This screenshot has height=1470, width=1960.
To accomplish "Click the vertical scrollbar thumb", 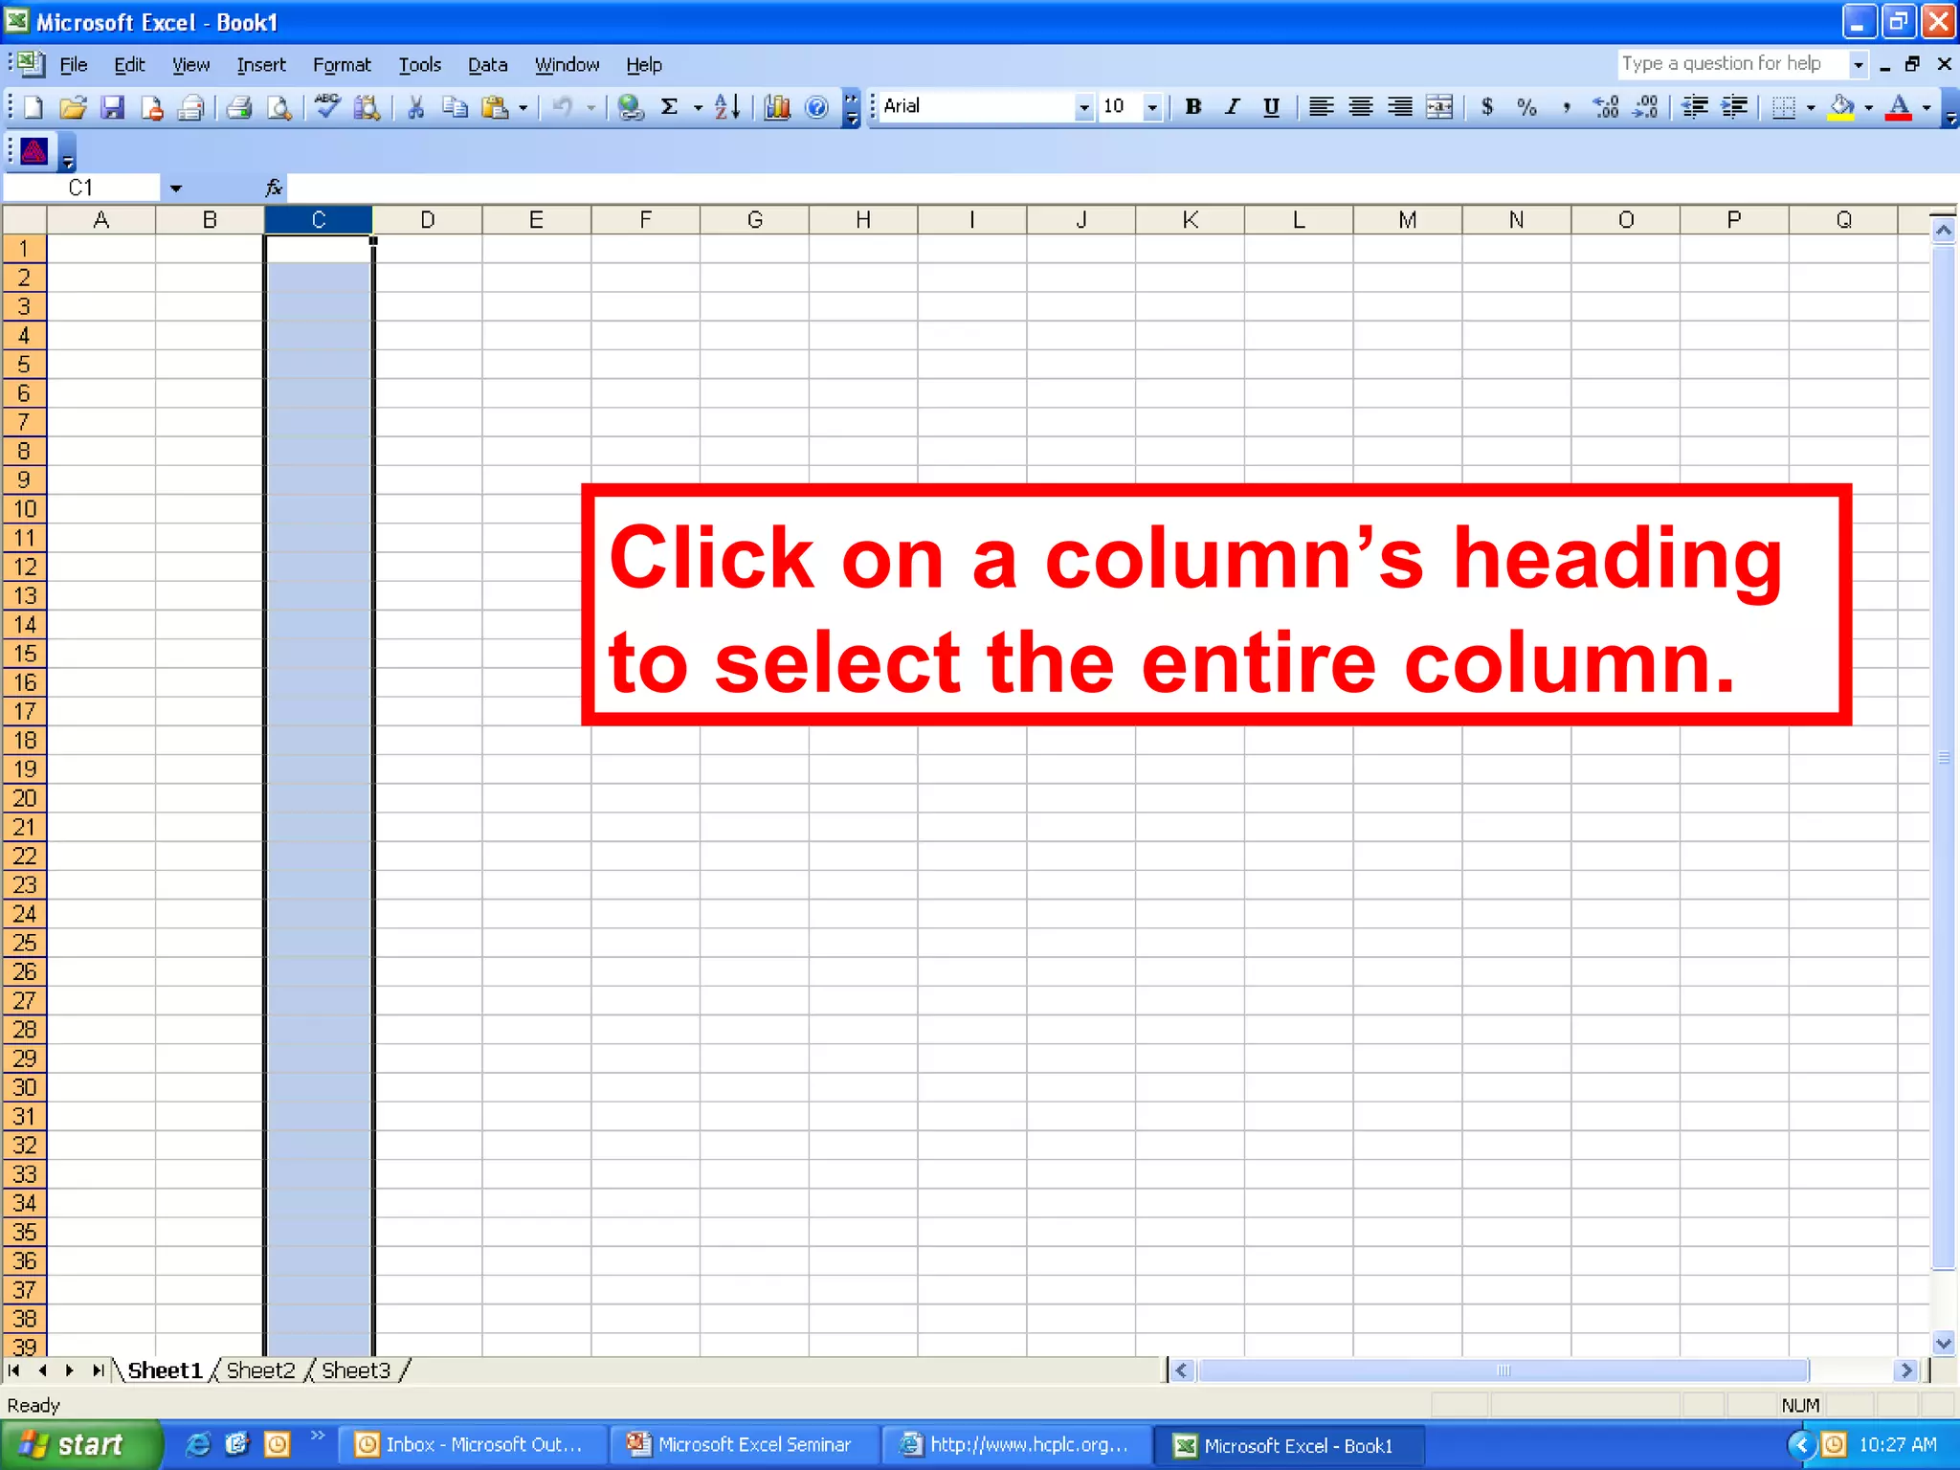I will click(1943, 756).
